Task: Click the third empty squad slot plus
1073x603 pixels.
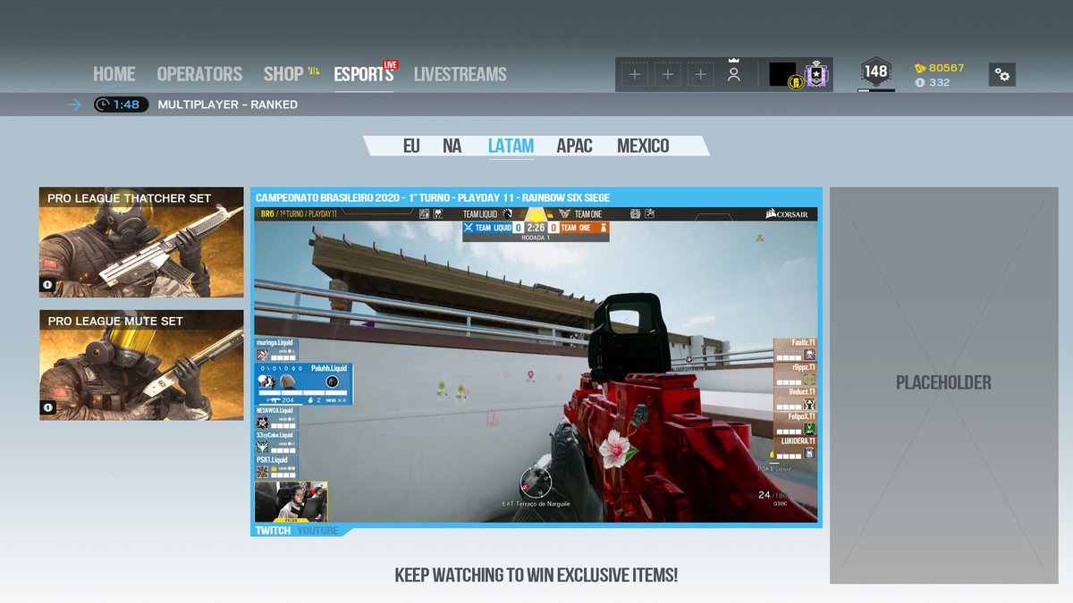Action: [701, 75]
